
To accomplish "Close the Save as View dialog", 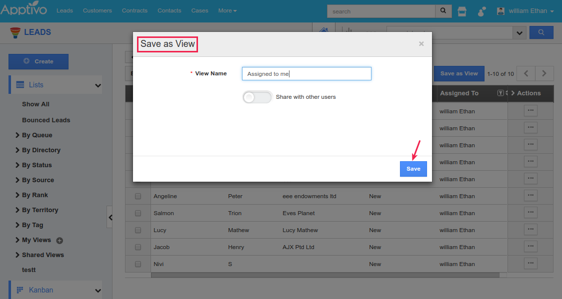I will [x=421, y=44].
